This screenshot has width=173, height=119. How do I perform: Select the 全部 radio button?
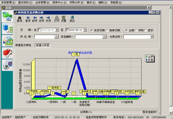tap(127, 30)
